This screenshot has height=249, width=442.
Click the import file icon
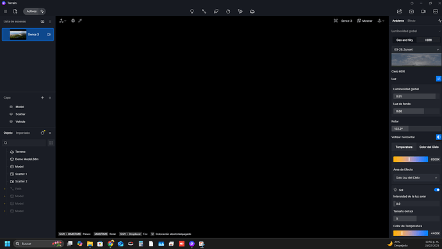pos(15,12)
